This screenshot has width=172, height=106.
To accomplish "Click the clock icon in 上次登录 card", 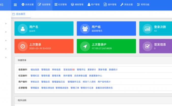I will [23, 46].
